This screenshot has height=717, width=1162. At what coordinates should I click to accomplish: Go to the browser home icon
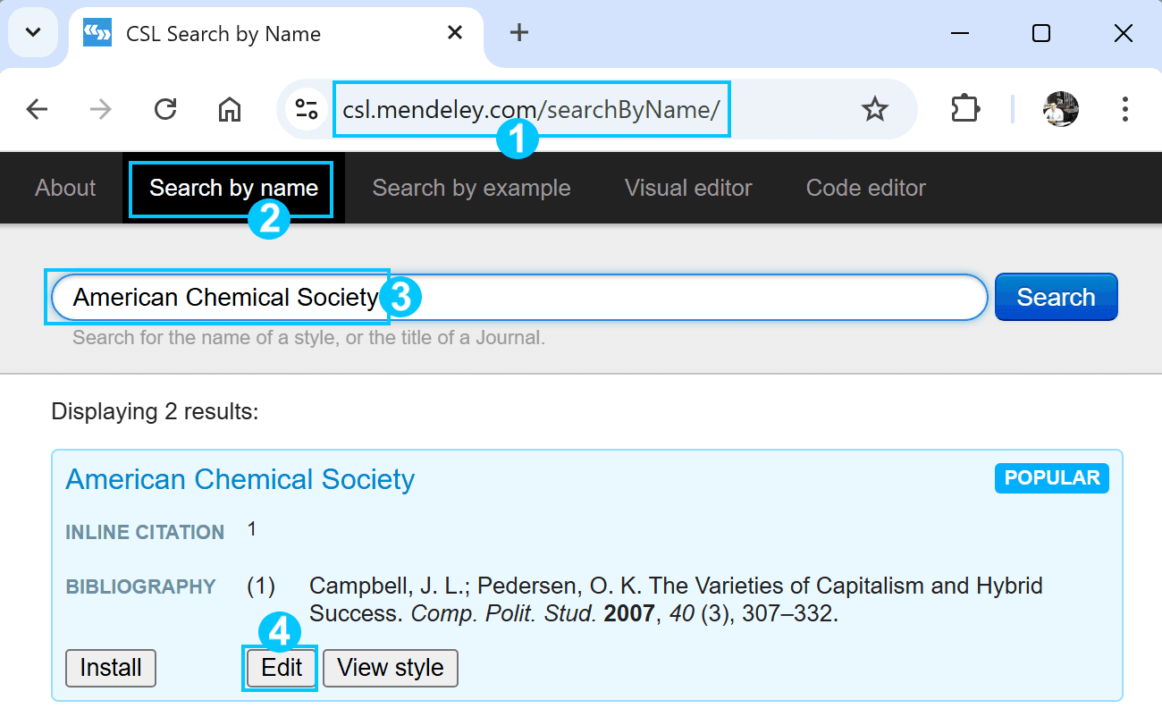click(x=230, y=110)
